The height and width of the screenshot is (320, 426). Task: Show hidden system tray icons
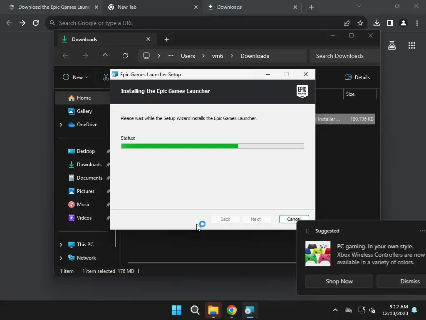click(x=335, y=310)
